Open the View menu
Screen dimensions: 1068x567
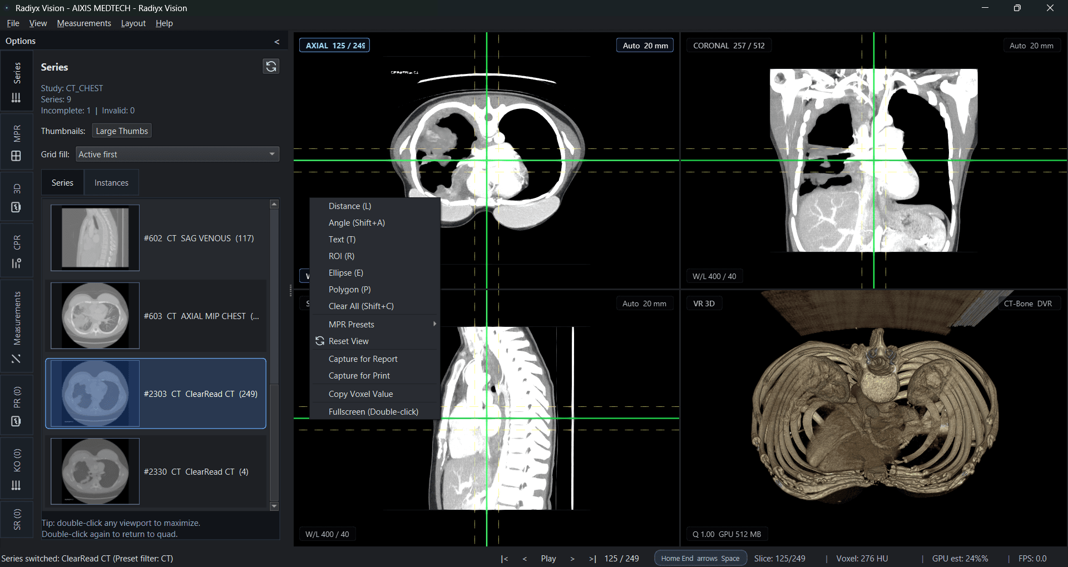(38, 23)
